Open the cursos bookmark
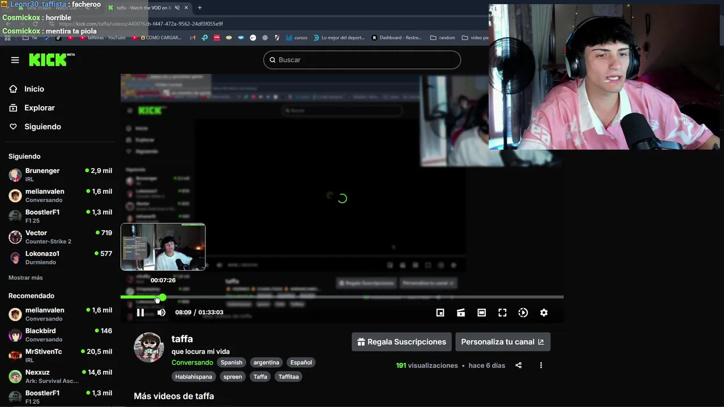 (x=297, y=38)
